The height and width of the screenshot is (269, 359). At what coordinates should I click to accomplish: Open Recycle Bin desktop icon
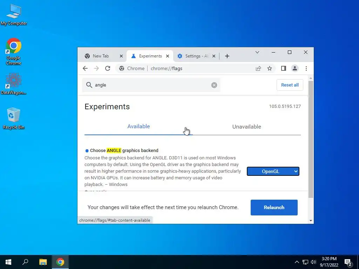14,118
